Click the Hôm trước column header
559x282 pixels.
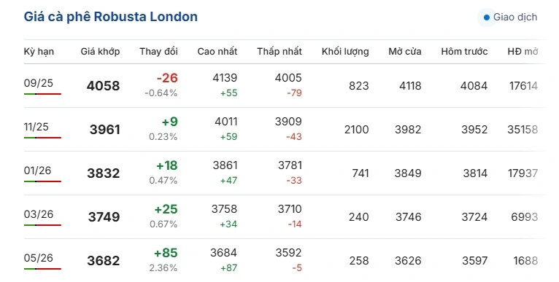click(x=464, y=52)
